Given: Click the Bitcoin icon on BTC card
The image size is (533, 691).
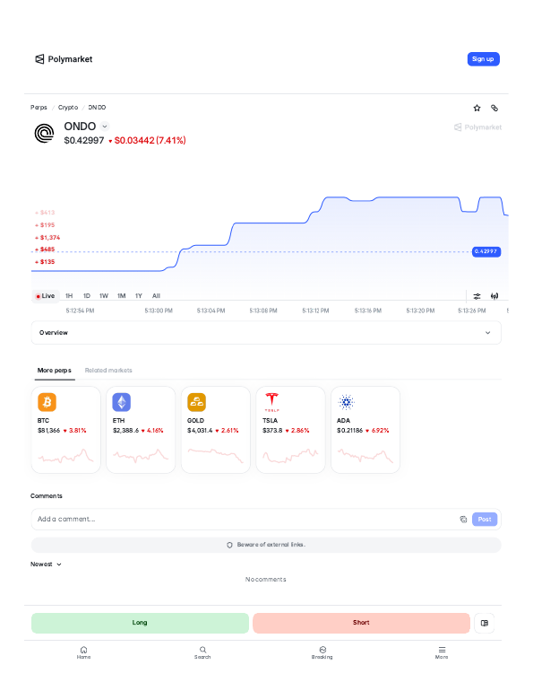Looking at the screenshot, I should click(47, 402).
